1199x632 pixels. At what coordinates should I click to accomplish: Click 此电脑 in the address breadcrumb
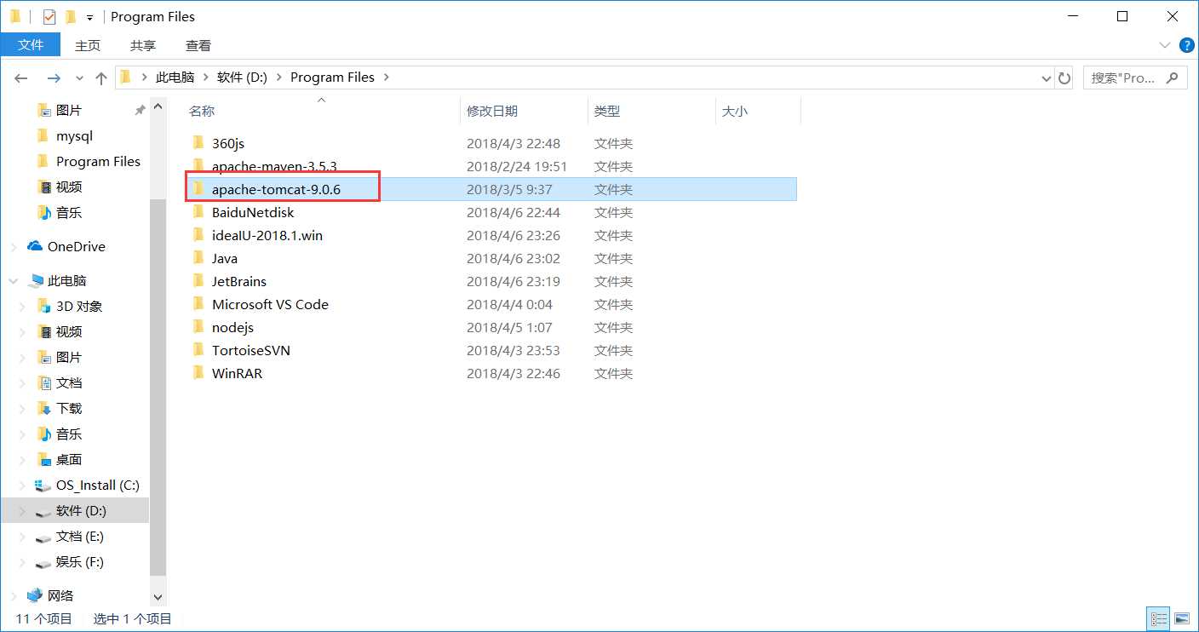[175, 78]
